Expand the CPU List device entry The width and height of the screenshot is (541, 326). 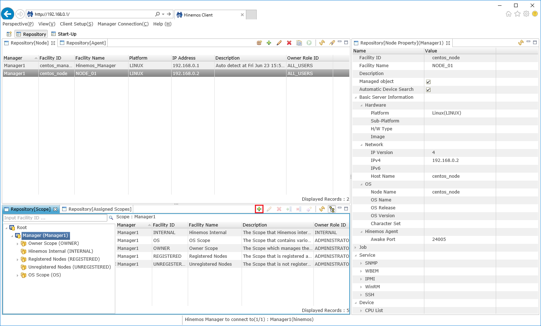pyautogui.click(x=362, y=311)
